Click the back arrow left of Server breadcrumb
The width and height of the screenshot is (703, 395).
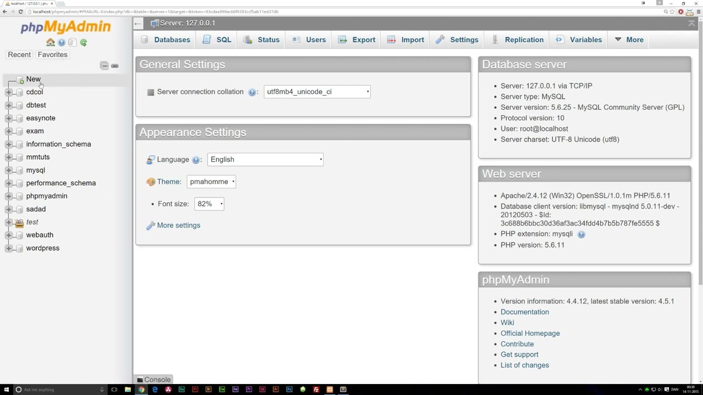[138, 23]
